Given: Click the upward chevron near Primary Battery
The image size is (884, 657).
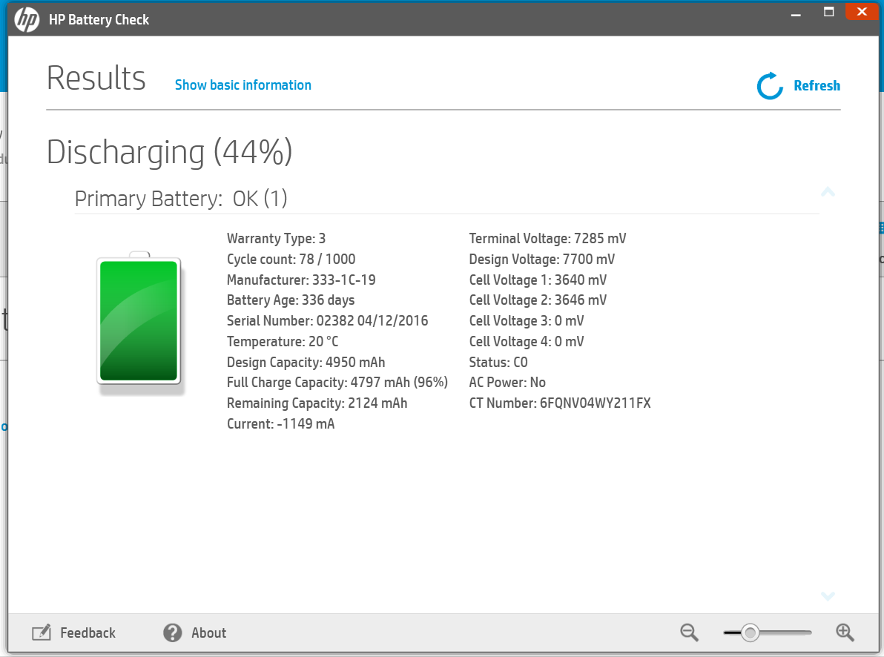Looking at the screenshot, I should (x=828, y=192).
